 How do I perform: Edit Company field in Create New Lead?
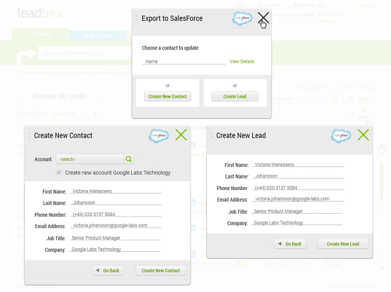[x=297, y=223]
